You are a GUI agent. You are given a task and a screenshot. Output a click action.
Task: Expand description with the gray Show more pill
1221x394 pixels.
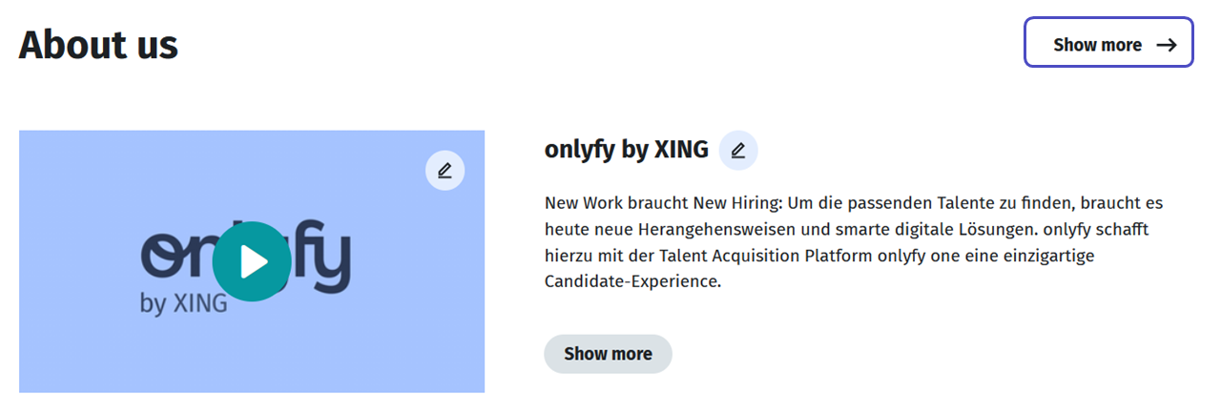608,354
